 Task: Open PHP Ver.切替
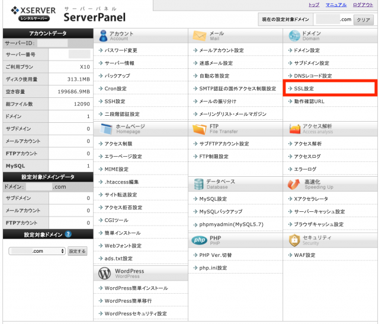tap(216, 255)
